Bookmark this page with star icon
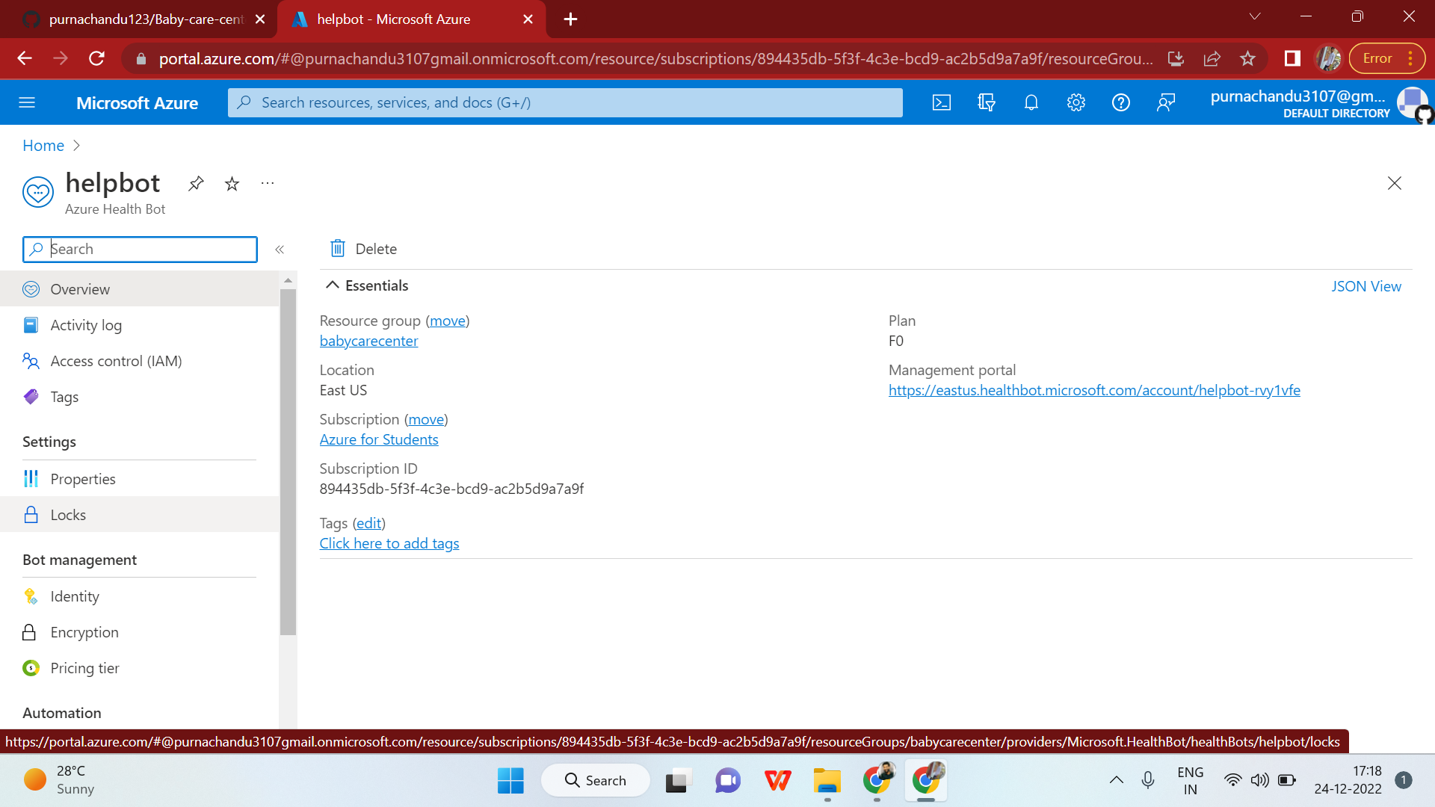This screenshot has width=1435, height=807. point(1247,58)
